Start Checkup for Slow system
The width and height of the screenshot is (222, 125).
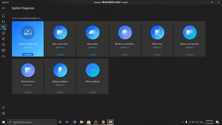(93, 55)
